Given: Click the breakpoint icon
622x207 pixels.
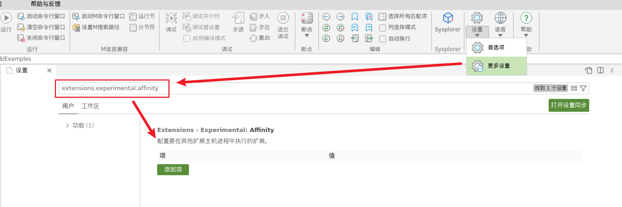Looking at the screenshot, I should tap(307, 18).
